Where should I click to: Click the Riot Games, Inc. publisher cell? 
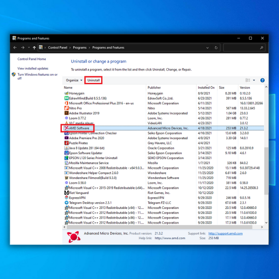coord(159,193)
